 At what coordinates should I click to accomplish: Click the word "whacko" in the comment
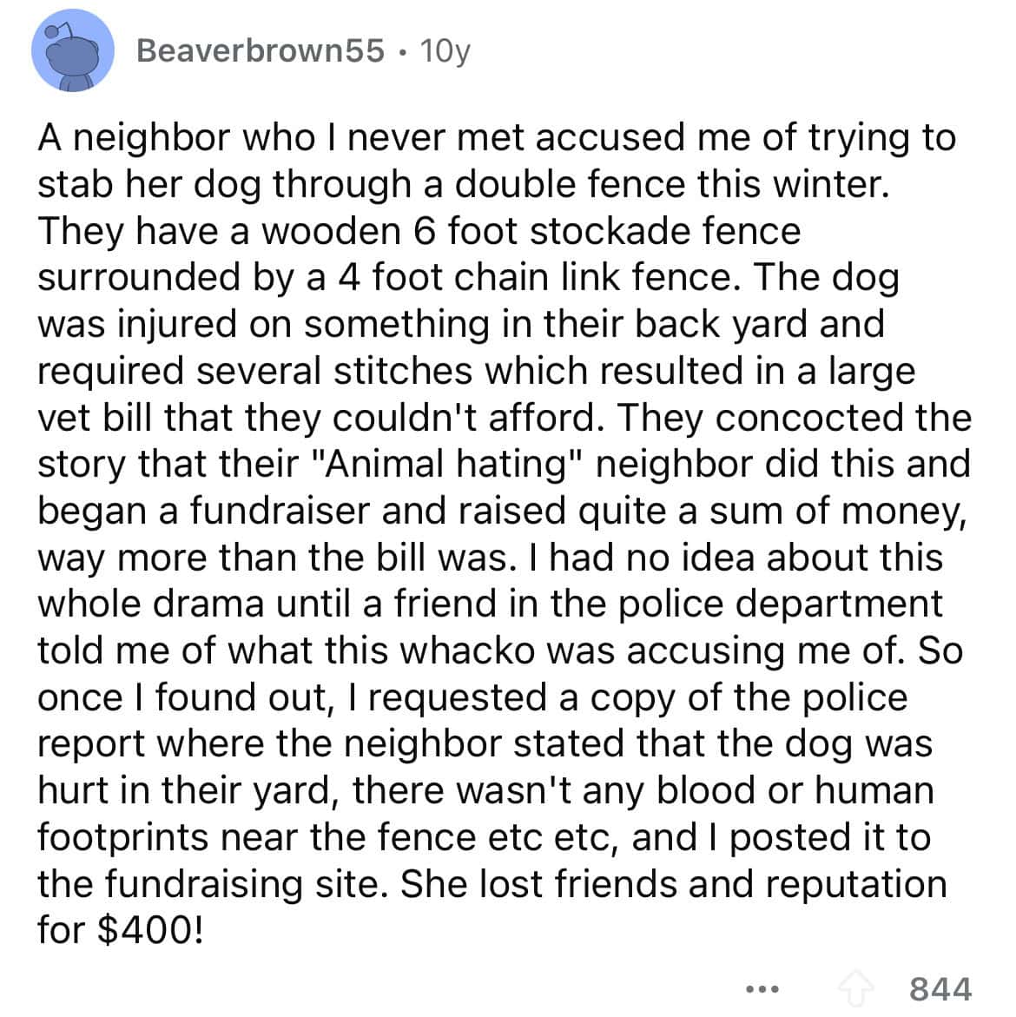tap(471, 650)
